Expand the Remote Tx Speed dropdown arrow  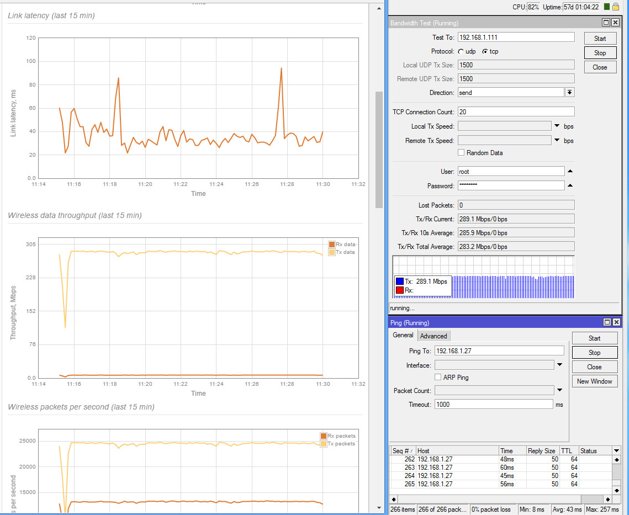[x=557, y=140]
